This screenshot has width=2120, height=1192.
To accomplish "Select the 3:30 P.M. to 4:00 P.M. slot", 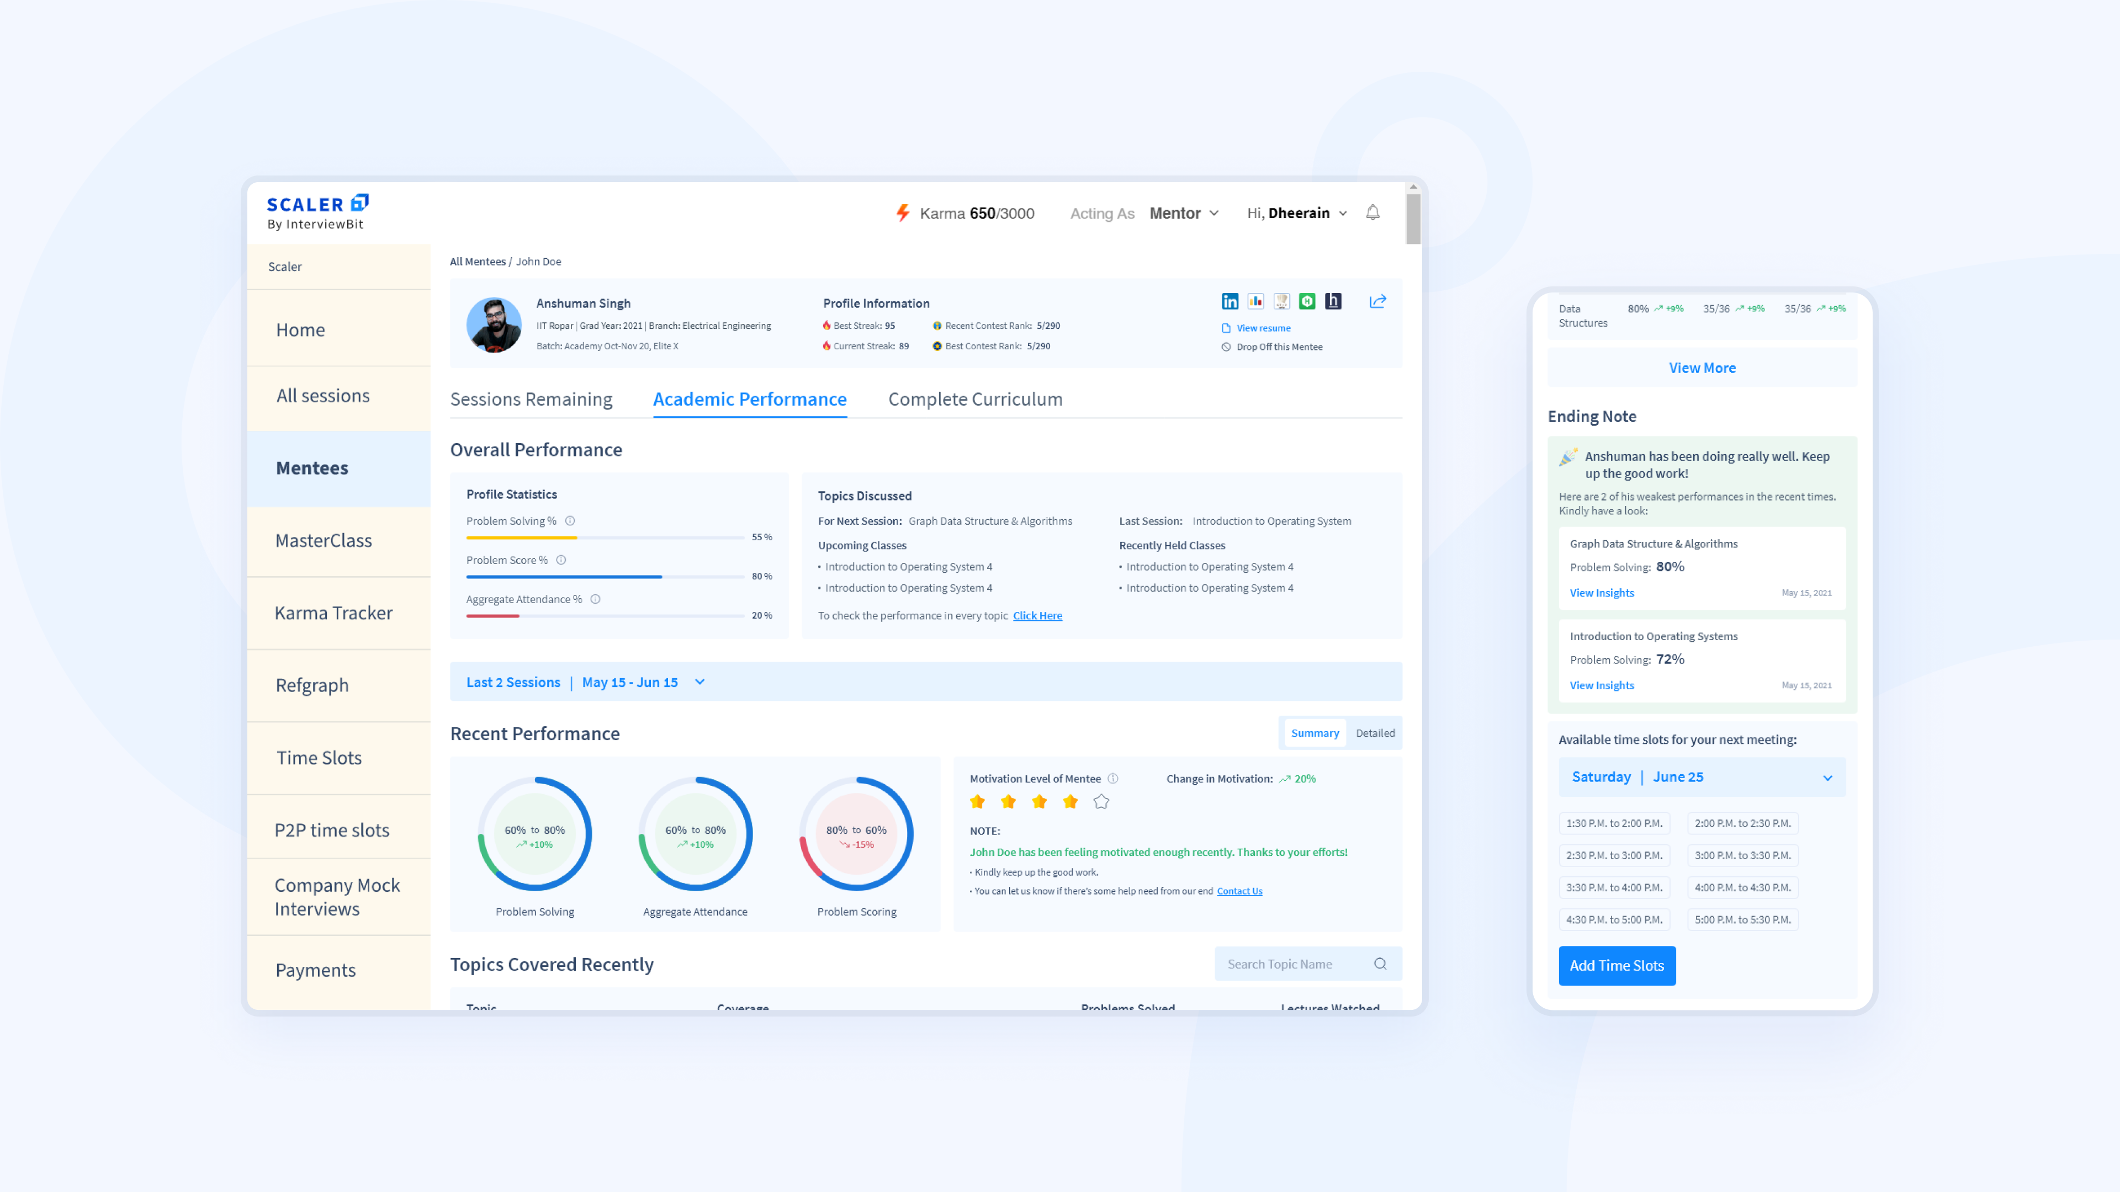I will tap(1614, 887).
